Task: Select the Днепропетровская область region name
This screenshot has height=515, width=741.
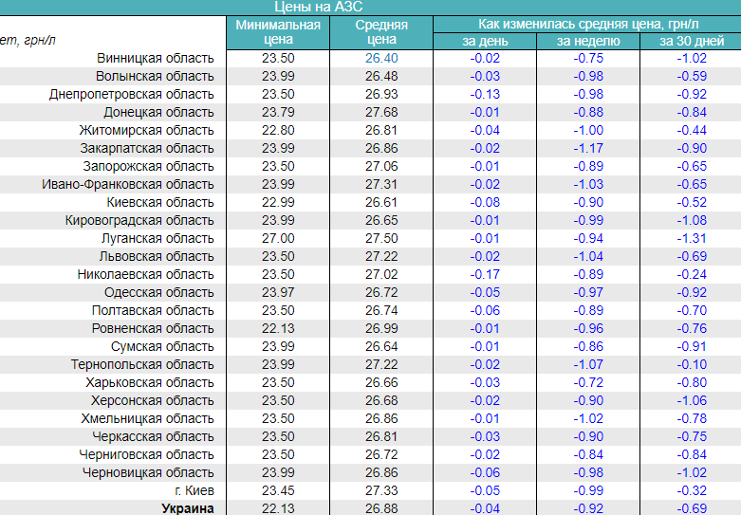Action: (x=132, y=94)
